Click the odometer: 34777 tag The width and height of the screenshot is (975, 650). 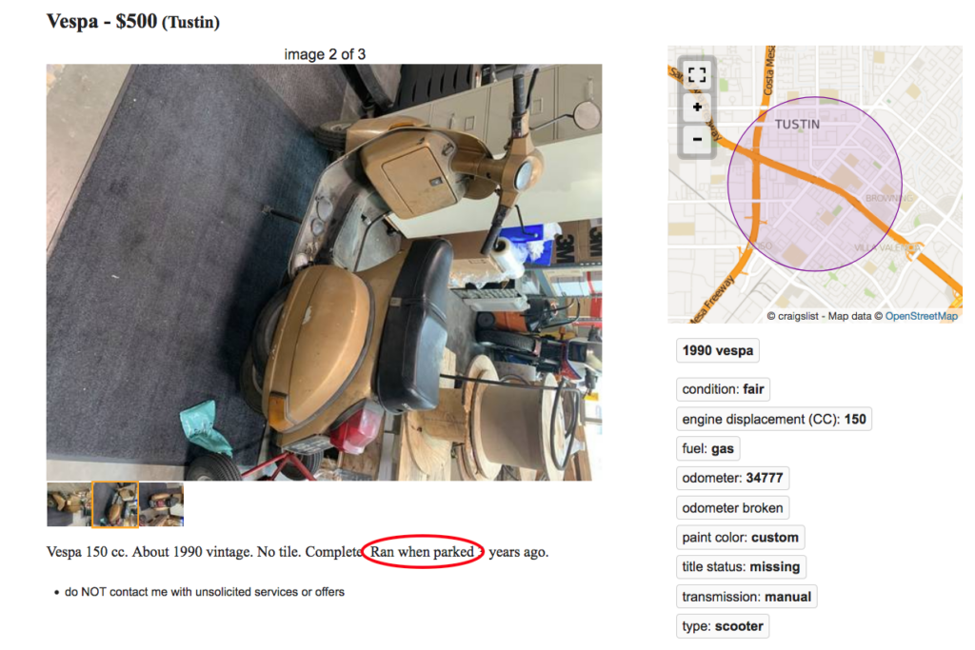(732, 478)
